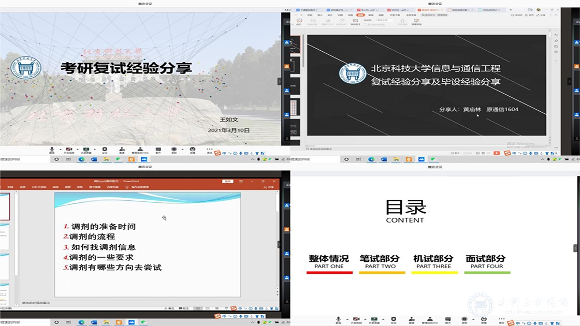Click 演讲备注 speaker notes icon in WPS ribbon
Image resolution: width=580 pixels, height=326 pixels.
click(355, 22)
